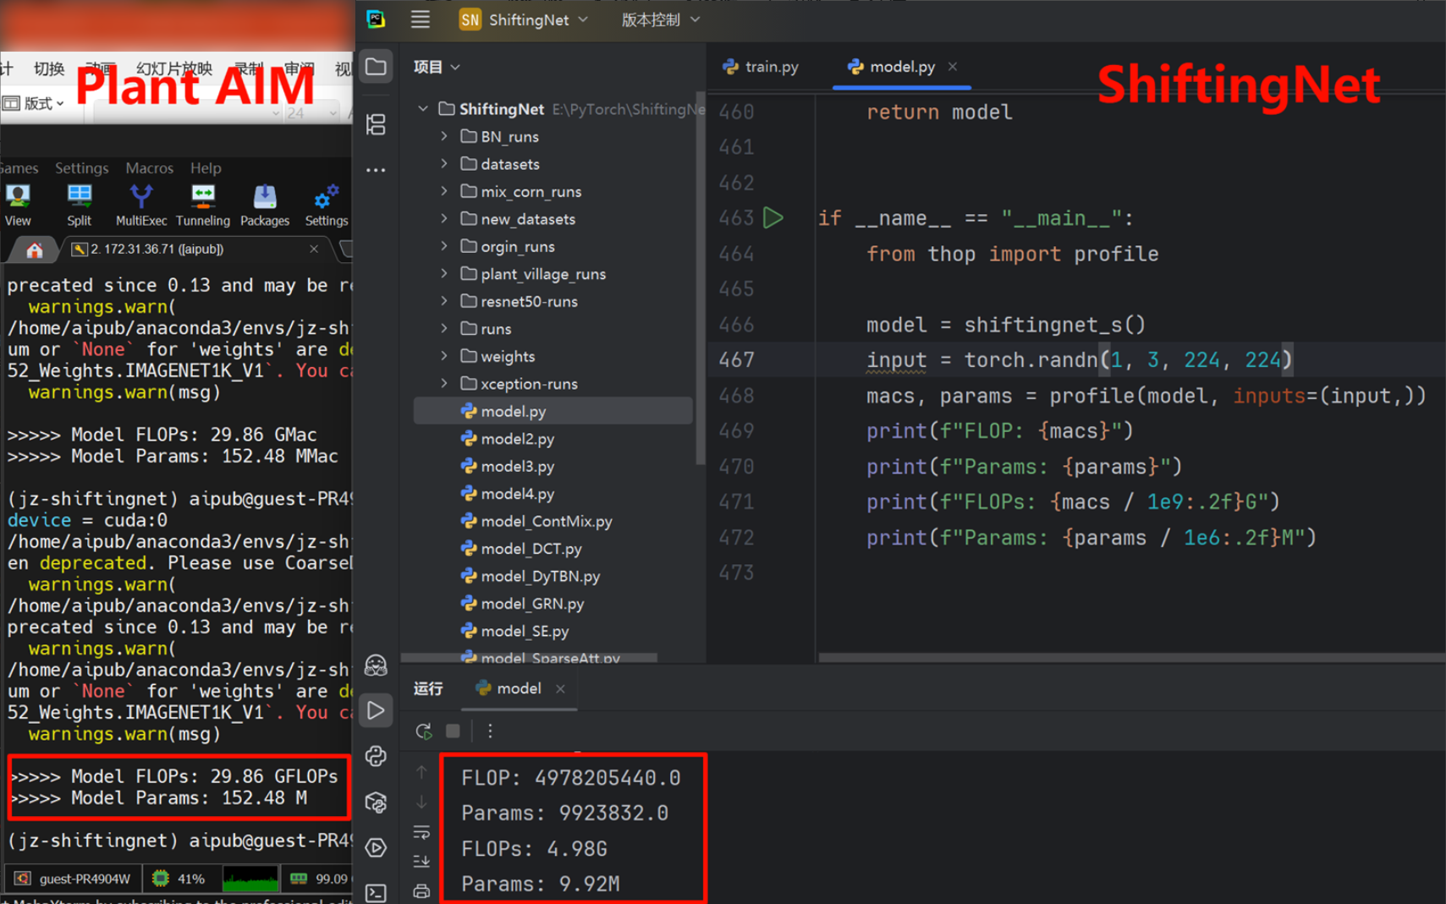The height and width of the screenshot is (904, 1446).
Task: Open the 版本控制 version control dropdown
Action: [x=660, y=19]
